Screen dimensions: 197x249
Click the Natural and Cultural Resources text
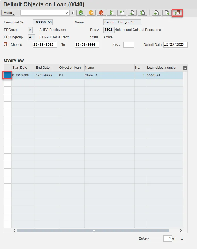(138, 30)
